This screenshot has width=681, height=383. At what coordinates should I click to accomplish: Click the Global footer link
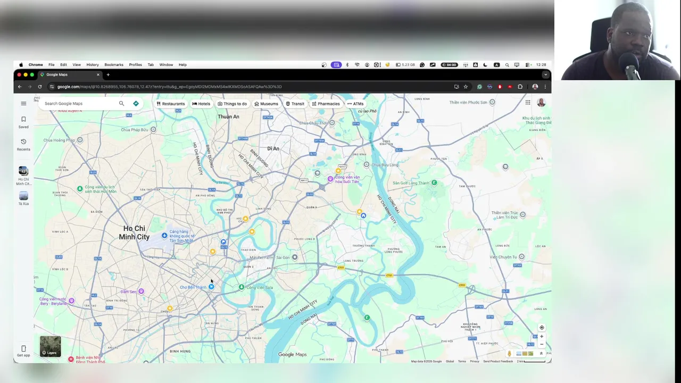point(450,361)
